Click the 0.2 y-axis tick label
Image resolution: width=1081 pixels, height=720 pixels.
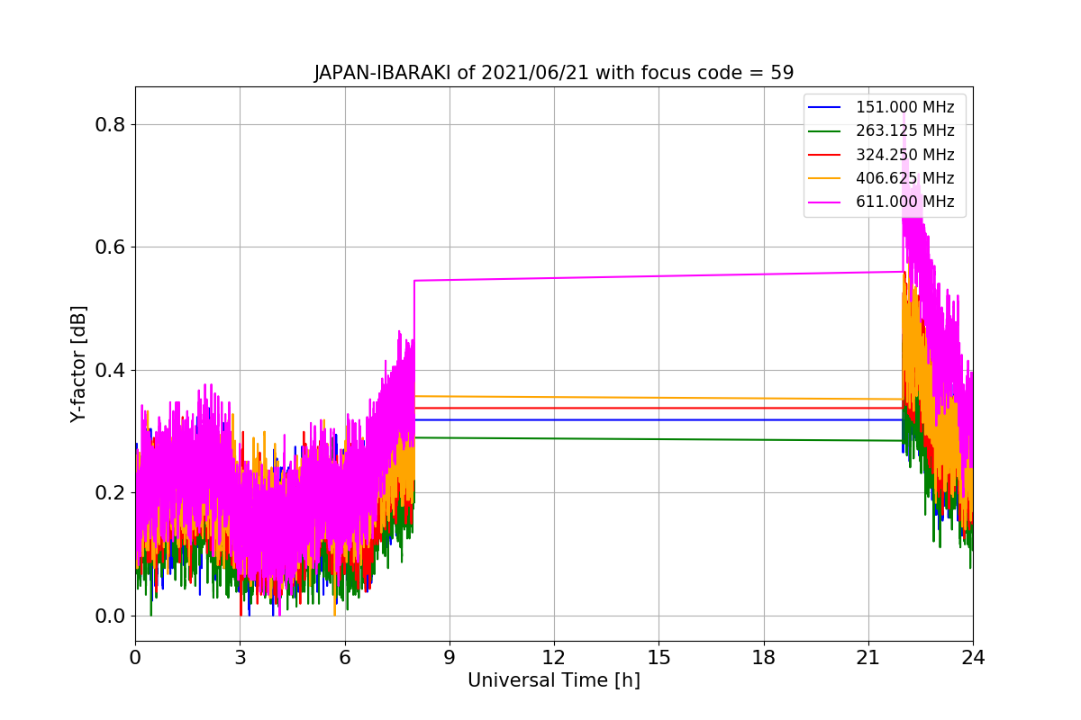110,493
